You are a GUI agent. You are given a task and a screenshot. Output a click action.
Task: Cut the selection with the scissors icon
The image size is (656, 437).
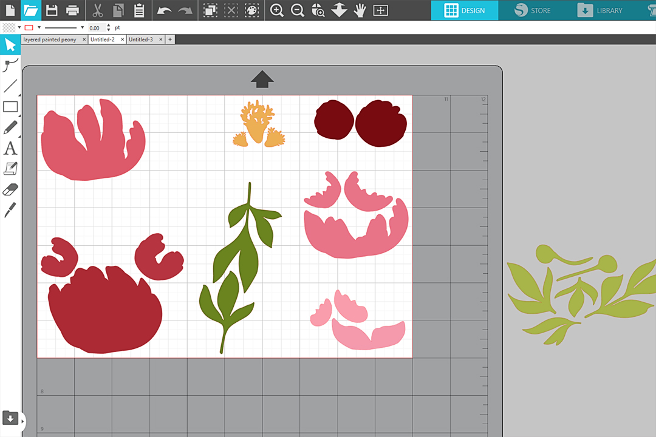97,10
